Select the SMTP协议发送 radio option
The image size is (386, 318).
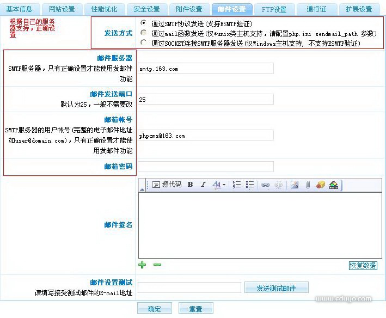tap(143, 23)
